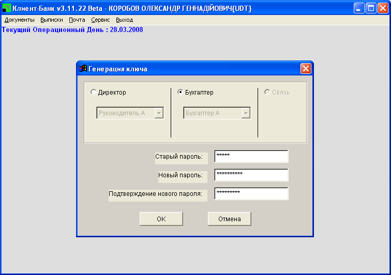391x275 pixels.
Task: Expand the Бухгалтер А dropdown
Action: [246, 113]
